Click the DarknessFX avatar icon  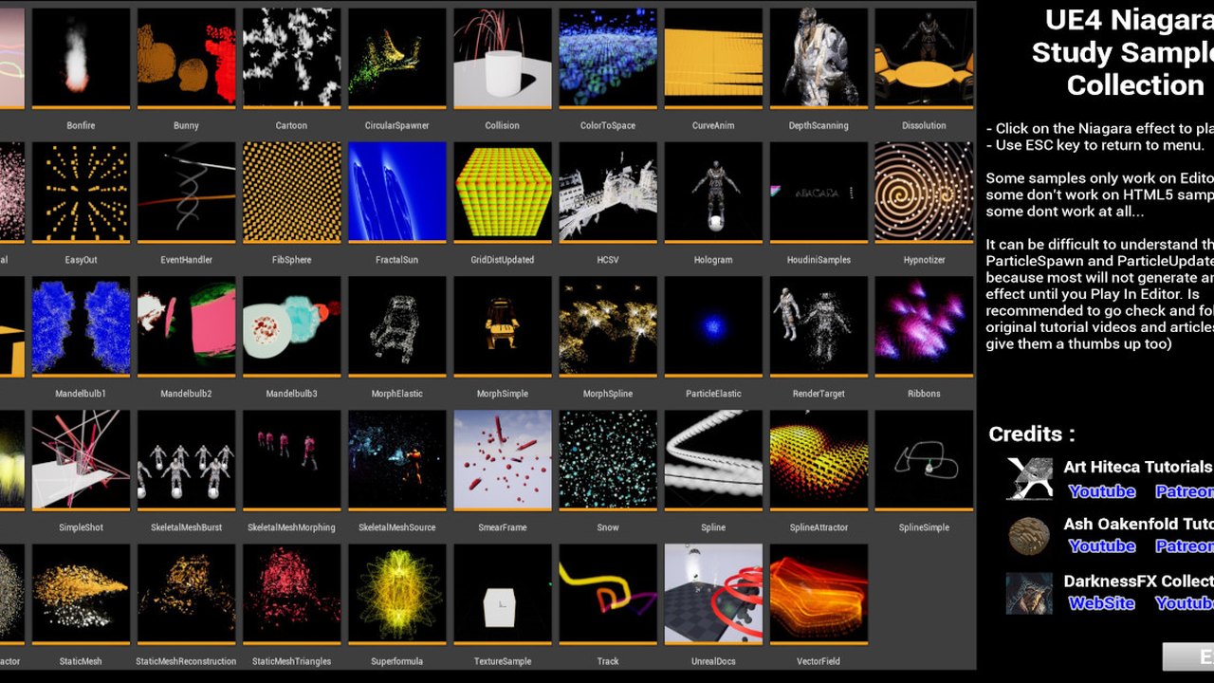pyautogui.click(x=1029, y=593)
